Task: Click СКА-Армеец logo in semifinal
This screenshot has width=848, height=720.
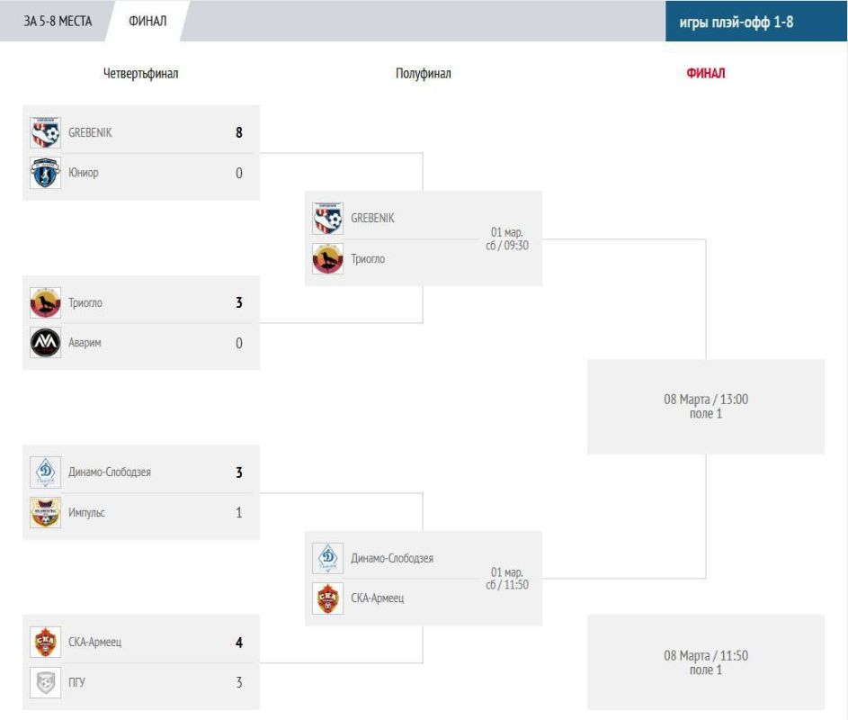Action: point(327,598)
